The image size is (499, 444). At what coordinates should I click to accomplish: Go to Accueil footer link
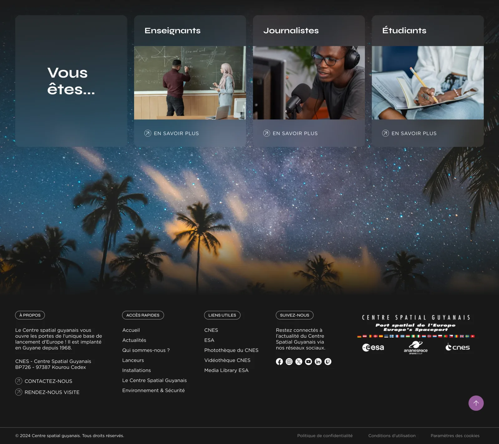(131, 330)
